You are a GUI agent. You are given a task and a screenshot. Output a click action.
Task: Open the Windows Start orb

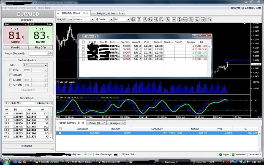pos(6,162)
